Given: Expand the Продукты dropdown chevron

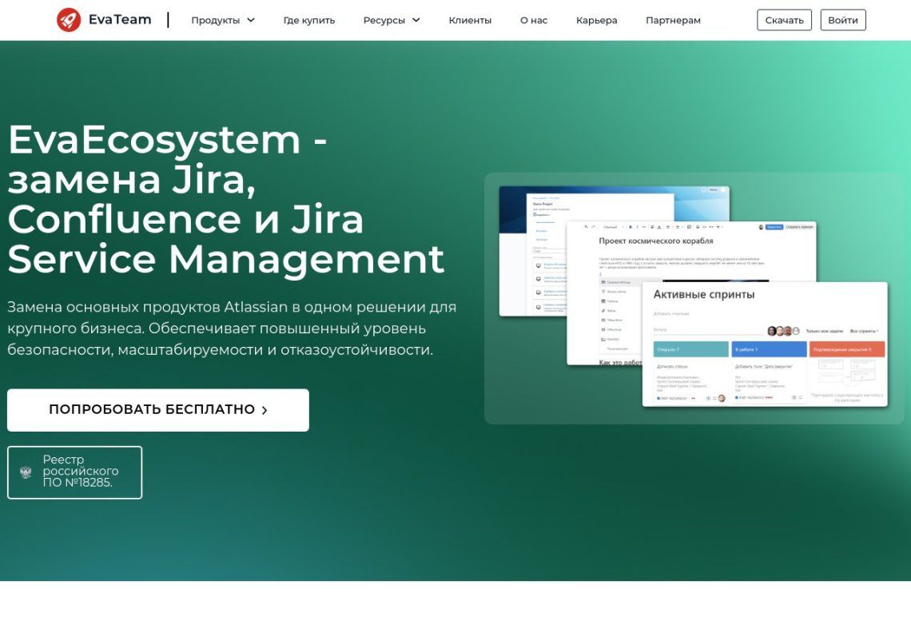Looking at the screenshot, I should (x=251, y=20).
